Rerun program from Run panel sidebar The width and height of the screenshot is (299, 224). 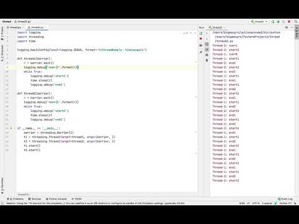tap(201, 33)
